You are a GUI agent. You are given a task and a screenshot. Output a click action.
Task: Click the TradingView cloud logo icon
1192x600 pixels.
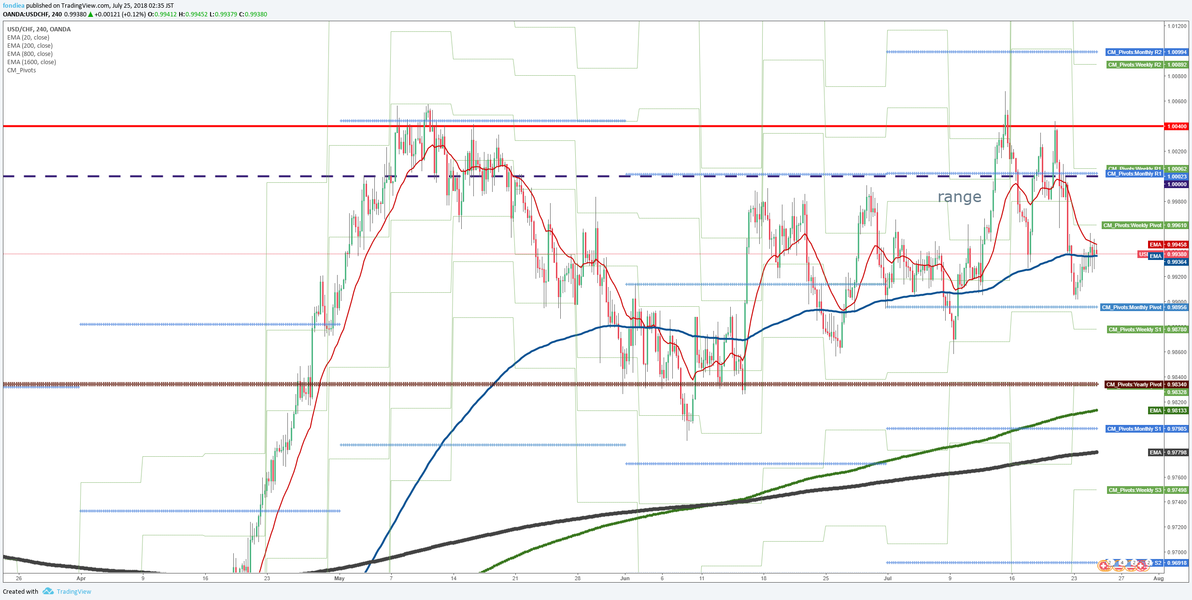click(48, 591)
